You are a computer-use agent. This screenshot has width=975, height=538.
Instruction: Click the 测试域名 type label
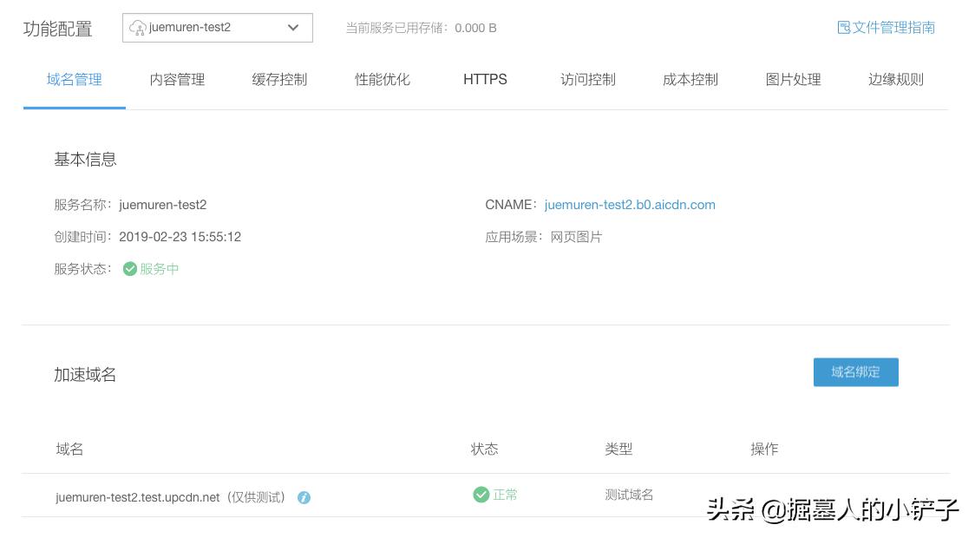628,495
